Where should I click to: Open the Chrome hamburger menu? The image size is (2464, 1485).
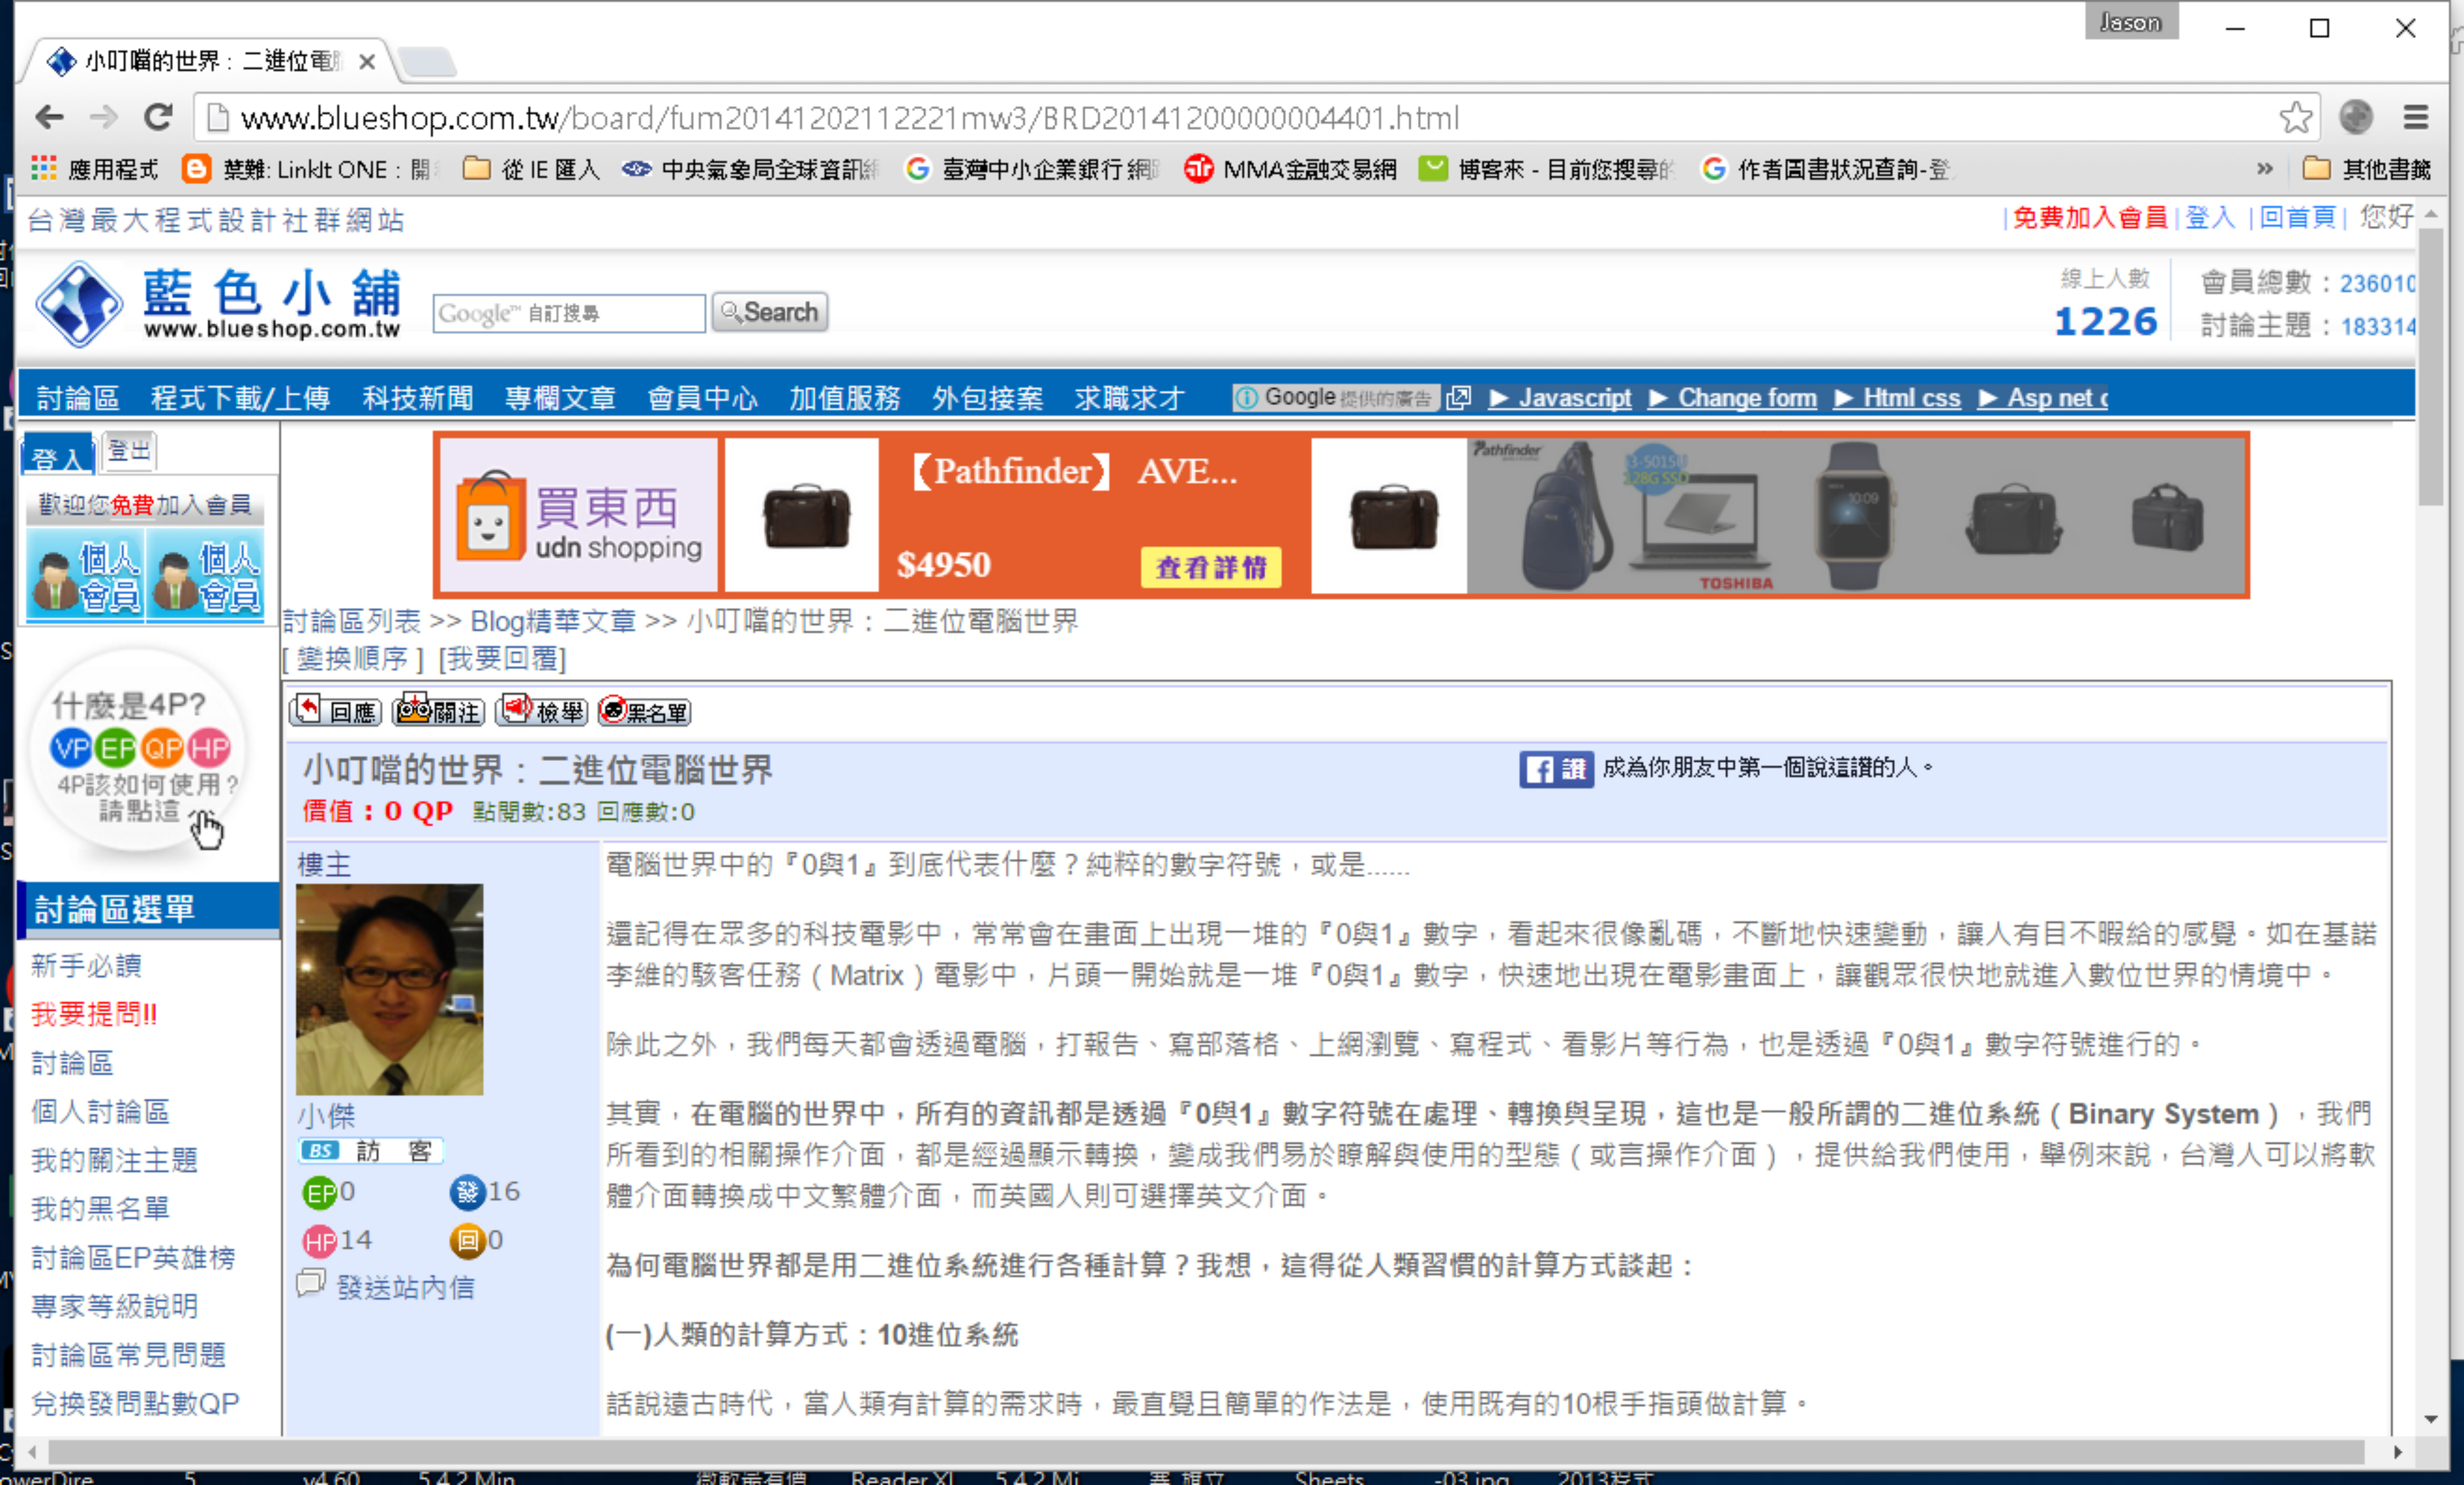point(2416,118)
